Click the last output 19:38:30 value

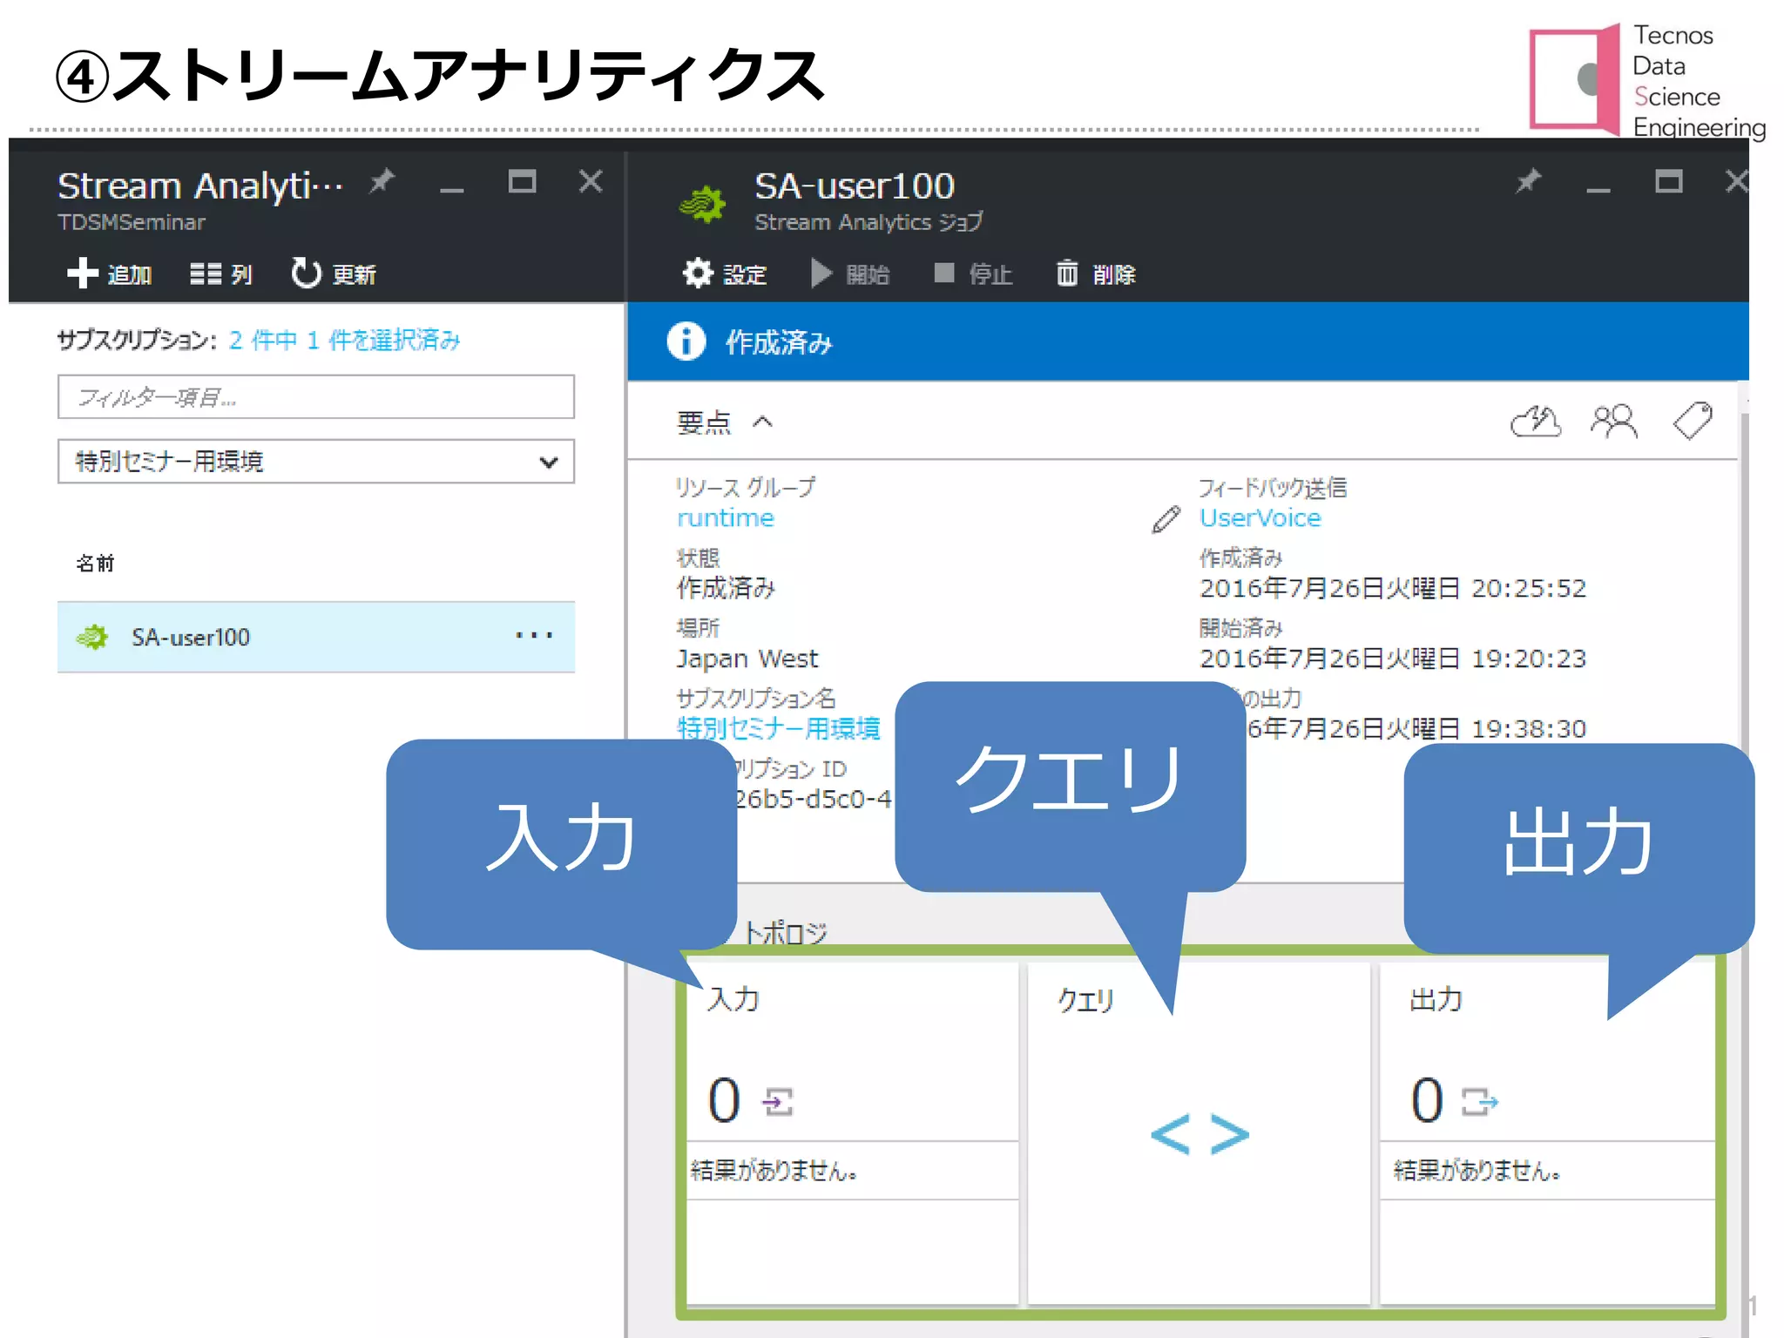coord(1416,727)
